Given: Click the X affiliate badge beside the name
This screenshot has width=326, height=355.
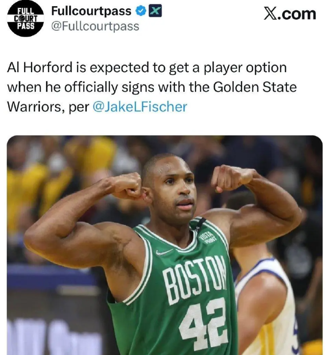Looking at the screenshot, I should 155,11.
